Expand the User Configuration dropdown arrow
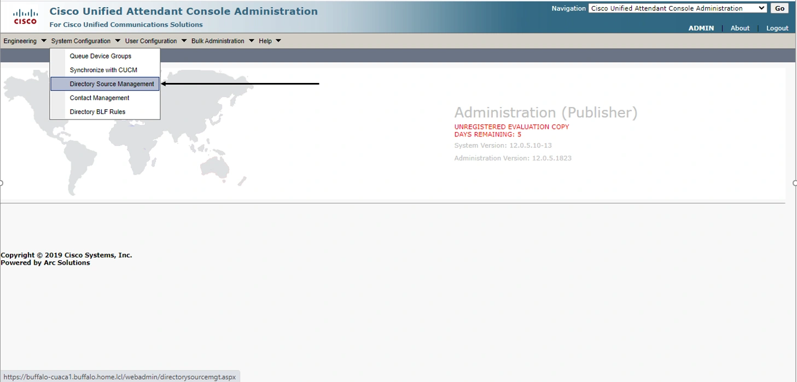This screenshot has height=382, width=797. point(184,41)
